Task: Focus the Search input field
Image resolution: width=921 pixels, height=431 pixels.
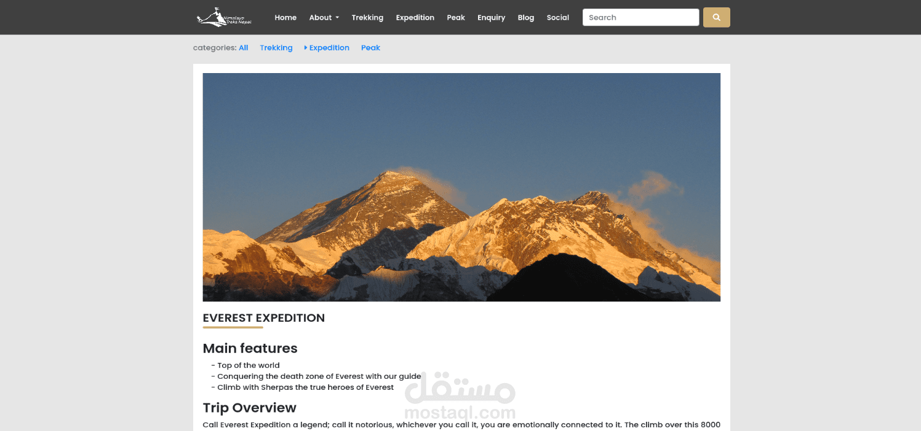Action: [640, 17]
